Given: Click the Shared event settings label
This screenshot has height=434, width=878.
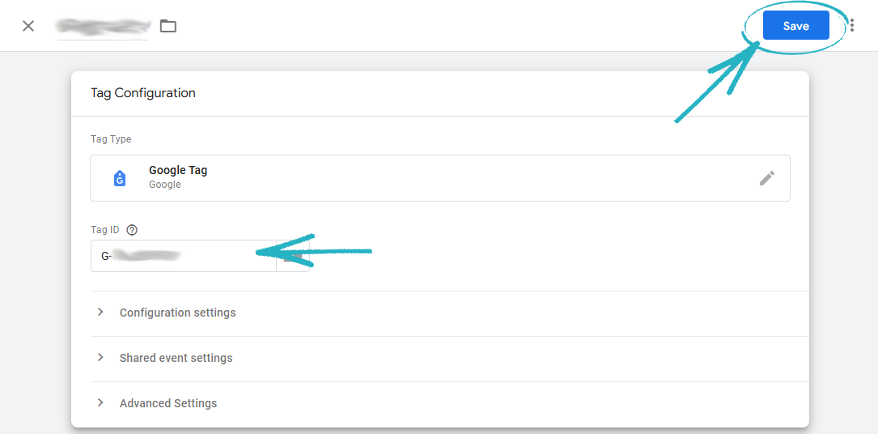Looking at the screenshot, I should click(x=176, y=358).
